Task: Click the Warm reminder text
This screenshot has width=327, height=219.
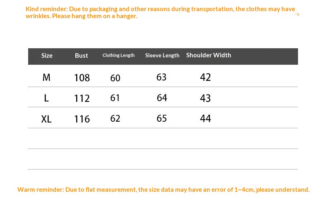Action: (163, 190)
